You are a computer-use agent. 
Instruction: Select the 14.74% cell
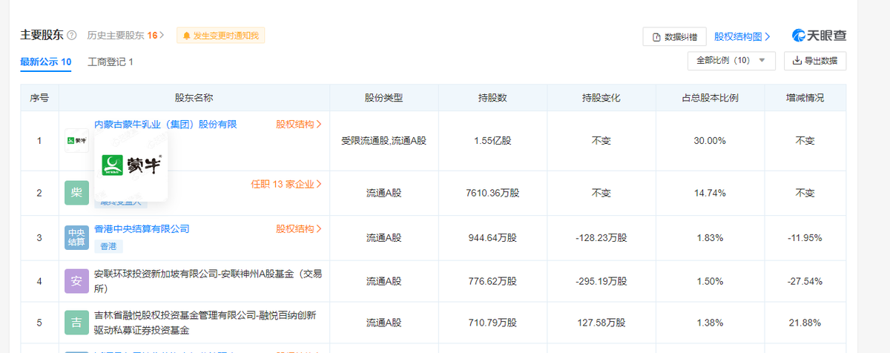click(x=711, y=193)
